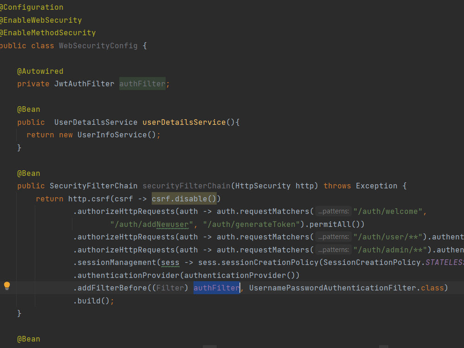Click the Exception type after throws
This screenshot has width=464, height=348.
point(376,186)
